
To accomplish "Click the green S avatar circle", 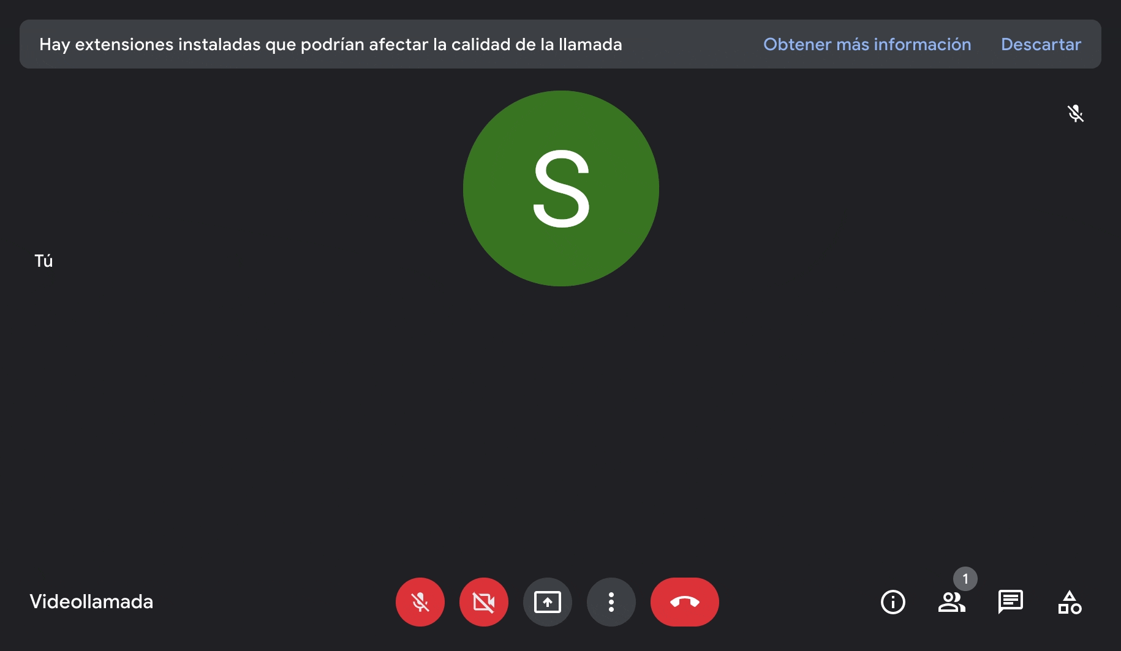I will pyautogui.click(x=561, y=188).
